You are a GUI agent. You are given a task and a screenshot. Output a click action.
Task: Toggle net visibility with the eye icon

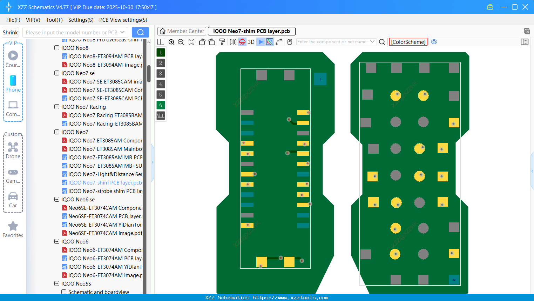pyautogui.click(x=434, y=42)
